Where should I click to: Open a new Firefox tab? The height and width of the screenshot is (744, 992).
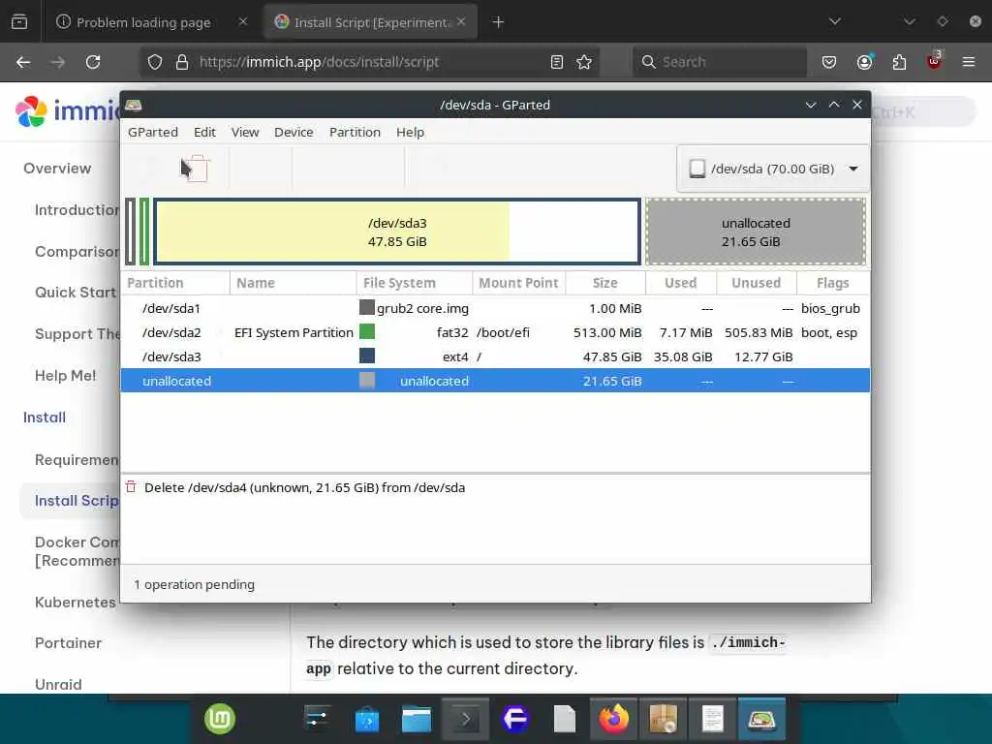[499, 22]
